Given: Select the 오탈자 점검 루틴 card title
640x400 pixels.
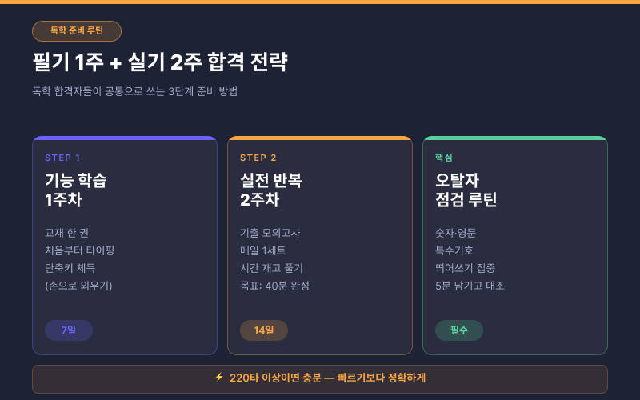Looking at the screenshot, I should pyautogui.click(x=466, y=190).
